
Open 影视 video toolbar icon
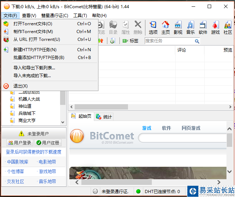coord(178,27)
